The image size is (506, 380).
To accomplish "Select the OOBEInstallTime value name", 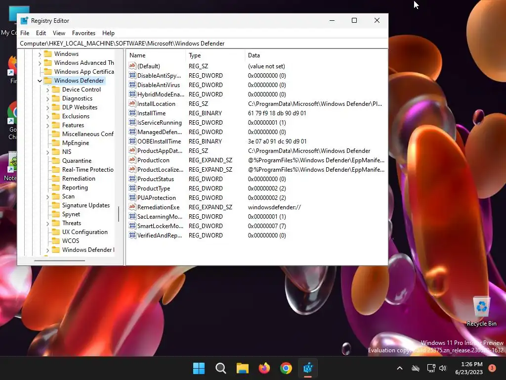I will pos(159,141).
